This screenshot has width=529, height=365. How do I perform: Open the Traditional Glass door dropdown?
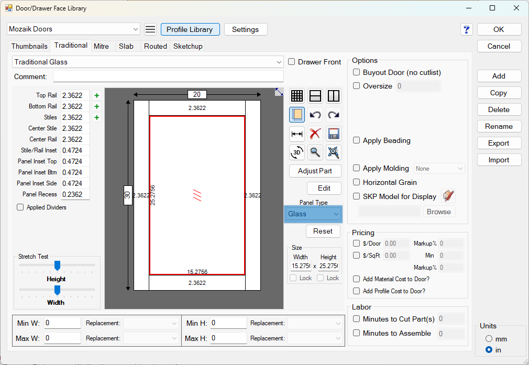pos(148,62)
